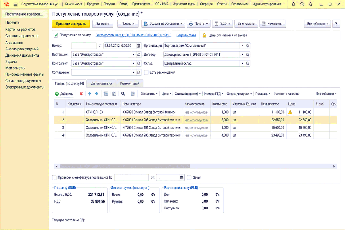345x230 pixels.
Task: Open calendar picker for document date
Action: 139,46
